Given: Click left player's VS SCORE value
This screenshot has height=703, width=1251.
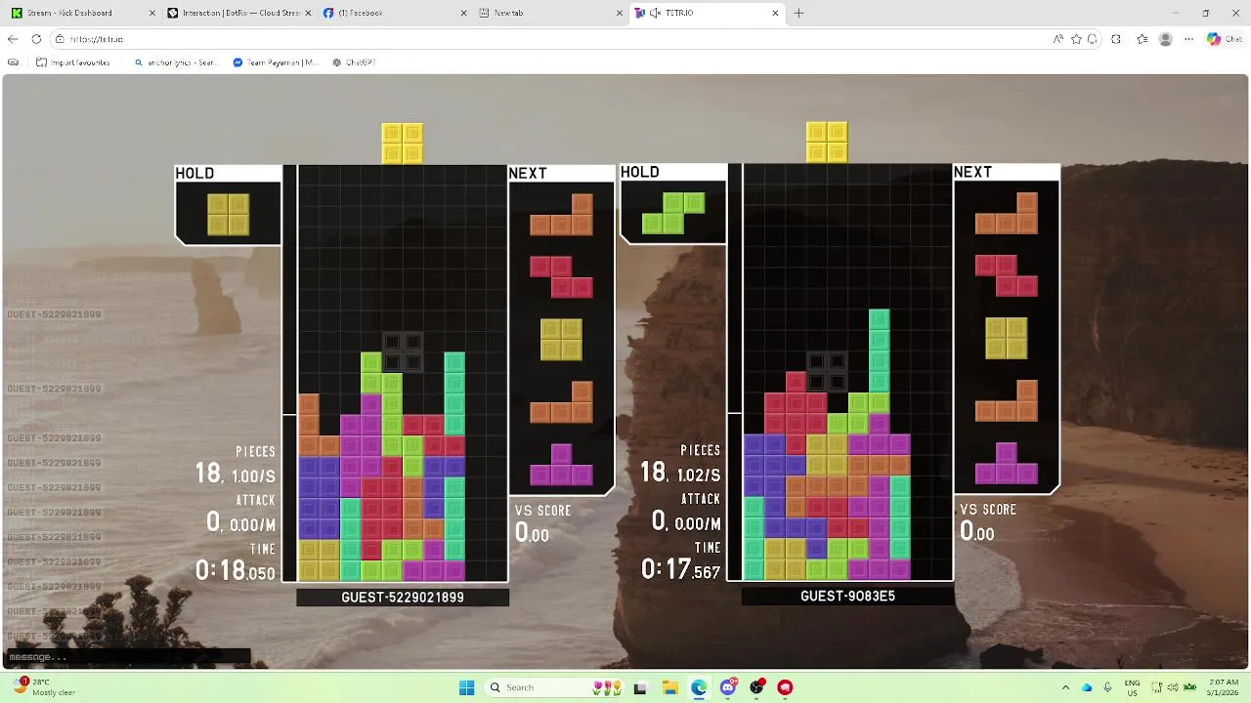Looking at the screenshot, I should 532,533.
